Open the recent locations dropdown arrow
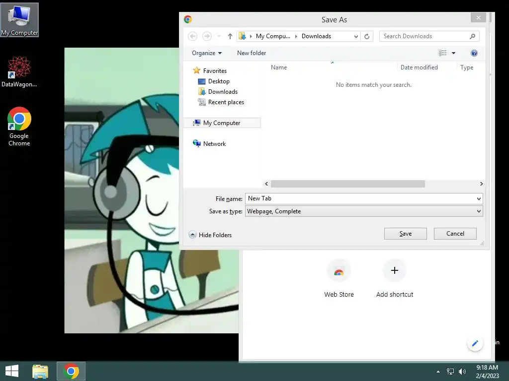Image resolution: width=509 pixels, height=381 pixels. point(219,36)
